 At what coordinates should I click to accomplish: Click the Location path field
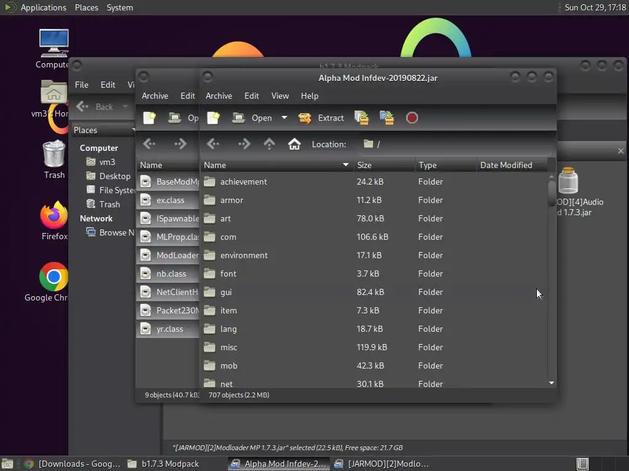click(456, 144)
